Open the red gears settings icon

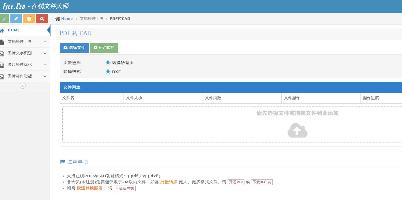pyautogui.click(x=42, y=18)
